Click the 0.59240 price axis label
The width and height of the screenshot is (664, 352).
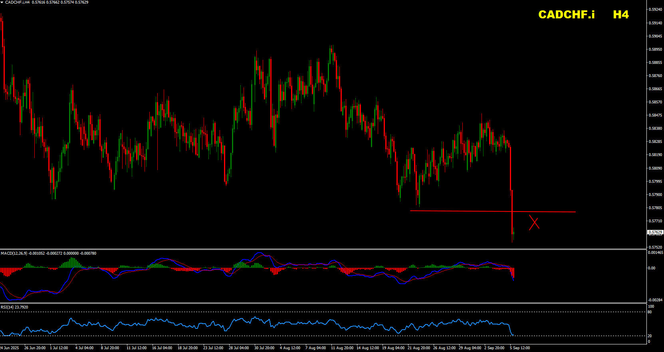tap(655, 10)
